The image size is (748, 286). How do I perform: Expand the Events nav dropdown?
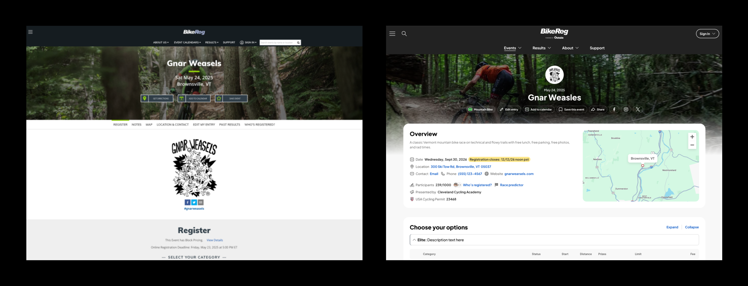pos(512,48)
